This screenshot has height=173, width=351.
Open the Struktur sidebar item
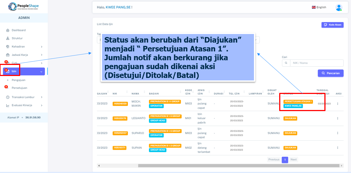click(x=17, y=38)
